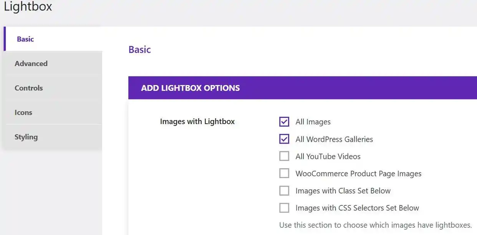Toggle "All WordPress Galleries" by clicking its label
This screenshot has width=477, height=235.
334,139
